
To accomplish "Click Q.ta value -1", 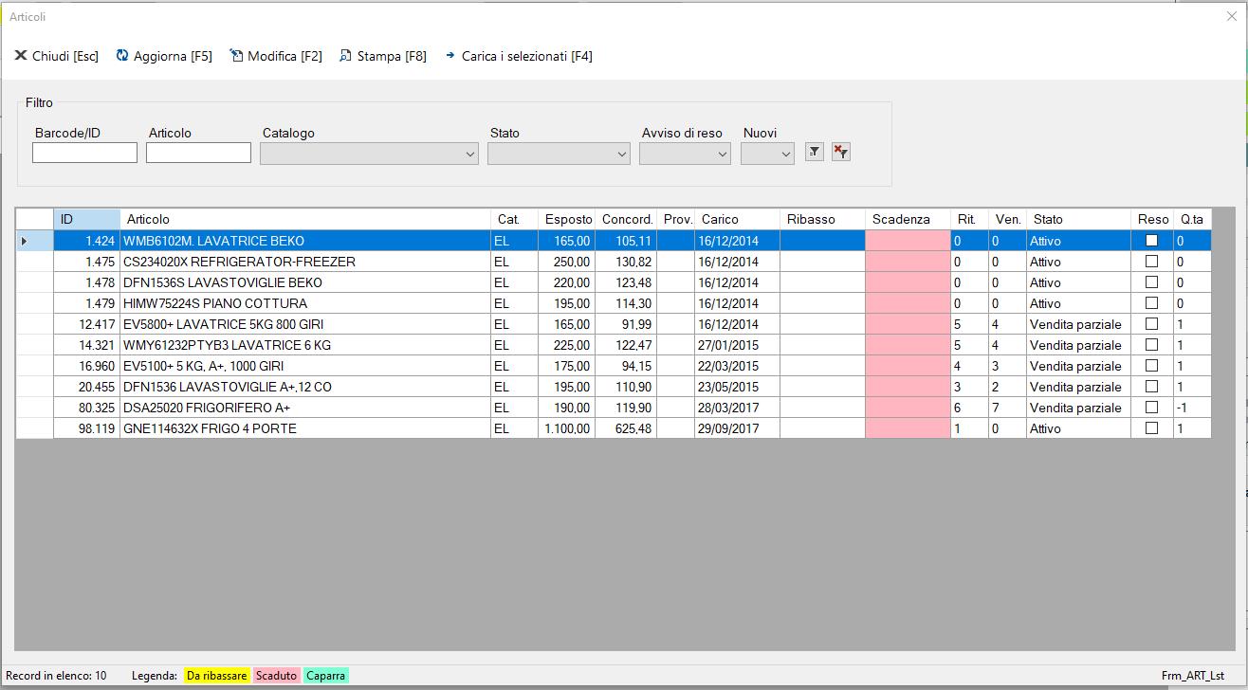I will pyautogui.click(x=1193, y=408).
